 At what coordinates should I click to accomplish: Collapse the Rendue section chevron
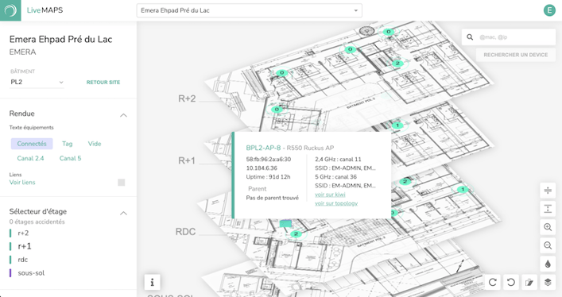tap(123, 115)
